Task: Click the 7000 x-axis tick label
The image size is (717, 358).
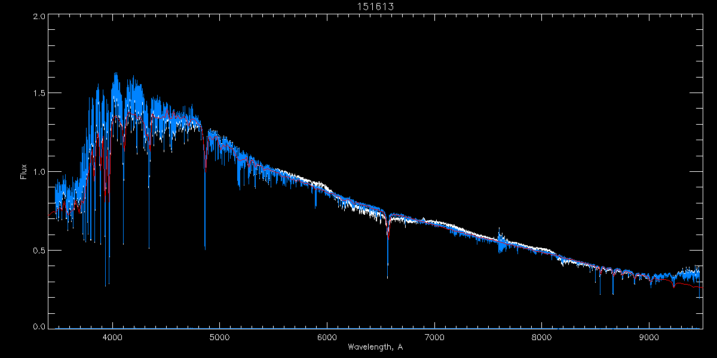Action: pyautogui.click(x=434, y=337)
